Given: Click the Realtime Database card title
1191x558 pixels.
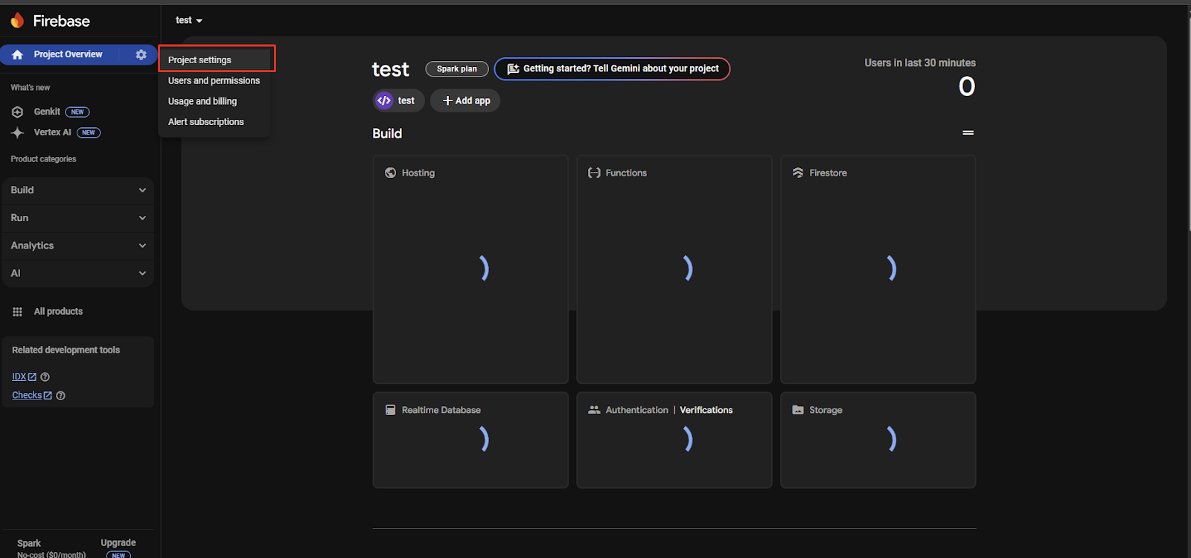Looking at the screenshot, I should [x=441, y=410].
